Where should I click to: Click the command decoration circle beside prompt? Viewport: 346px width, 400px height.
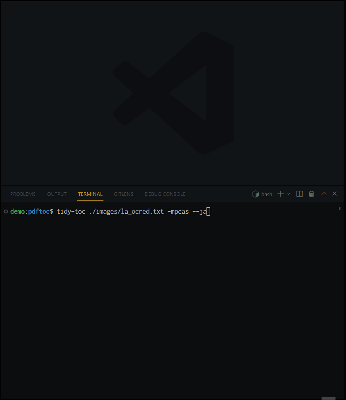click(x=6, y=211)
